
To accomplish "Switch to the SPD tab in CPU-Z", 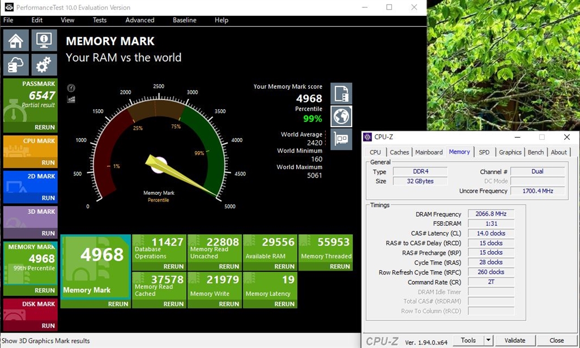I will [484, 152].
